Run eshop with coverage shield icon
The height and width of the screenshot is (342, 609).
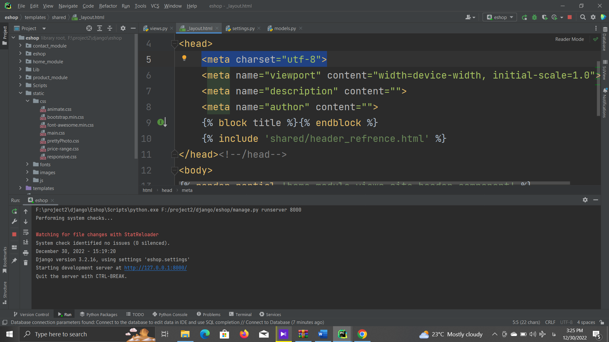(x=545, y=17)
